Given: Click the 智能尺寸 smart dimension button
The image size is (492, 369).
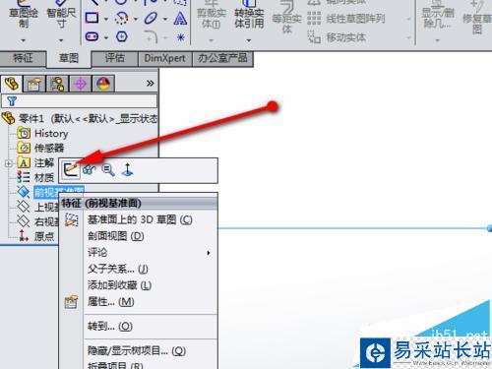Looking at the screenshot, I should click(x=61, y=14).
